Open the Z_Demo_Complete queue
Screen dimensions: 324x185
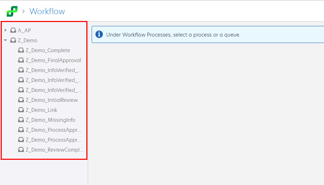pos(48,50)
